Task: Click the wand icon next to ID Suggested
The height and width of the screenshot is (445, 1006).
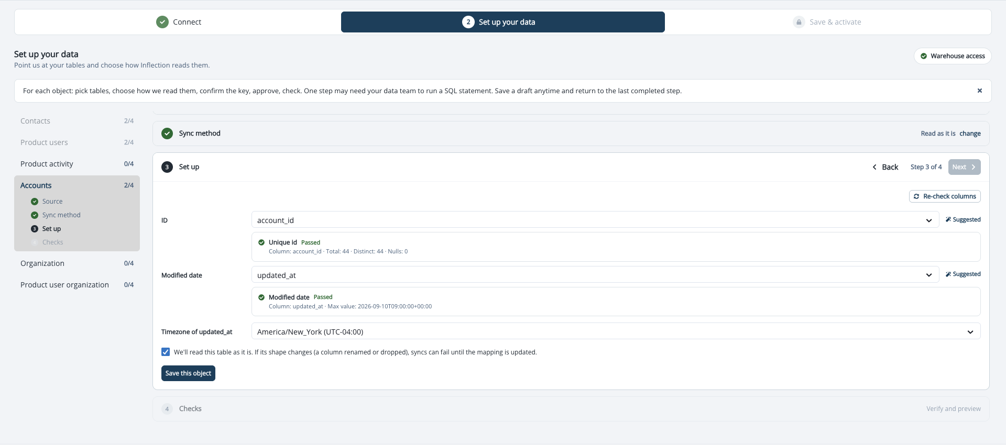Action: pos(948,220)
